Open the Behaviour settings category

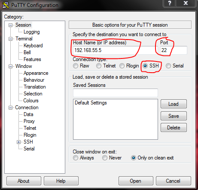[x=34, y=80]
